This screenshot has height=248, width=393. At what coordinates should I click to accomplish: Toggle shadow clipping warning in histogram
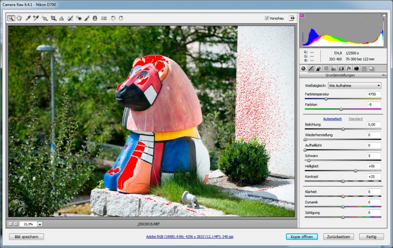(x=302, y=16)
